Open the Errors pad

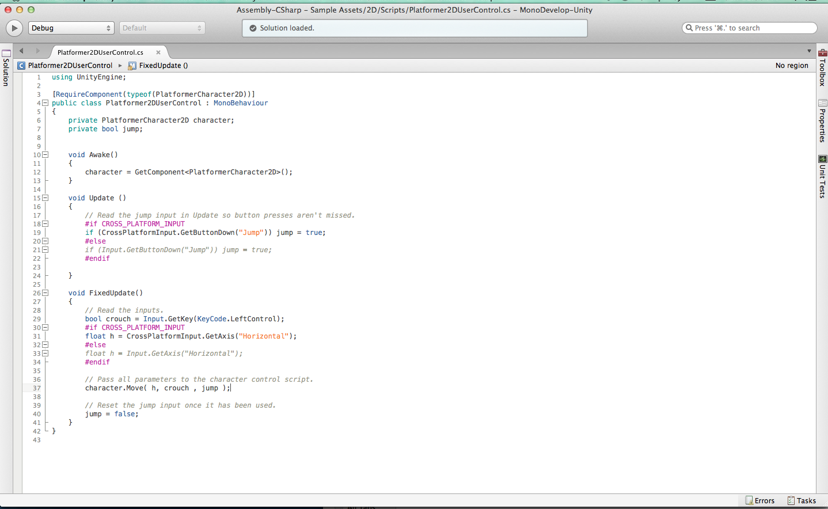[x=760, y=501]
